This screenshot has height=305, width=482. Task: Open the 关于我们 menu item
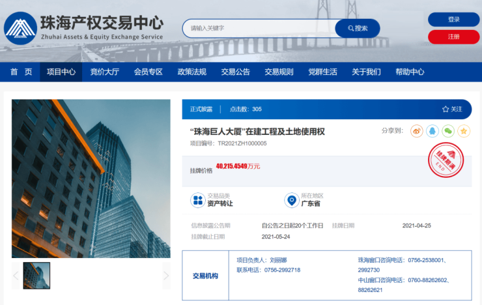pos(367,72)
